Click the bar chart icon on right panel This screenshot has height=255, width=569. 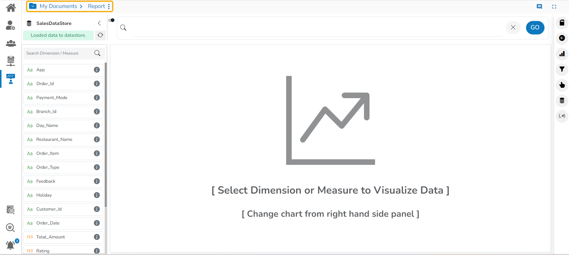pos(562,54)
